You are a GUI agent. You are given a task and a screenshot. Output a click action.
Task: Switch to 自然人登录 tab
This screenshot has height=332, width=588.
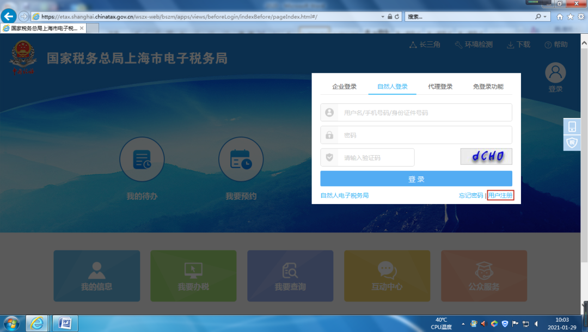tap(392, 87)
